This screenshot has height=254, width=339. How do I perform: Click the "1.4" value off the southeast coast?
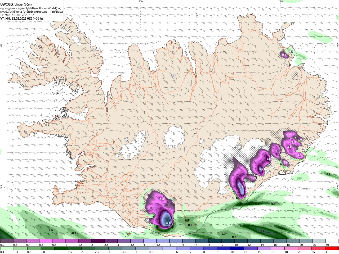tap(248, 204)
